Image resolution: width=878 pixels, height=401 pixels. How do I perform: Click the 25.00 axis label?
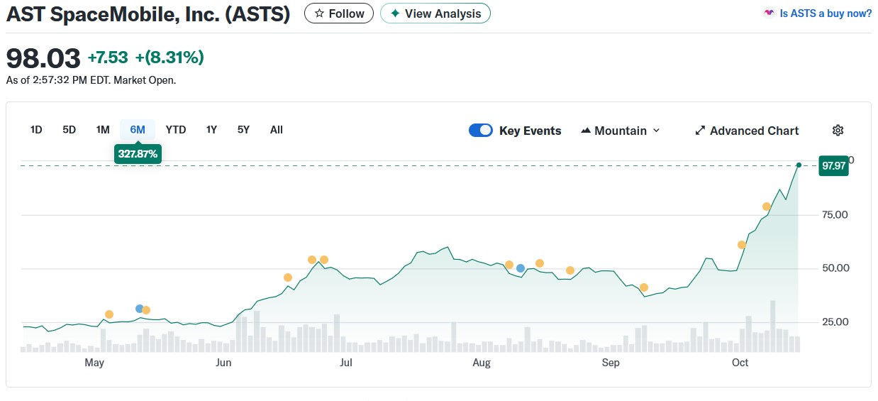(x=836, y=322)
